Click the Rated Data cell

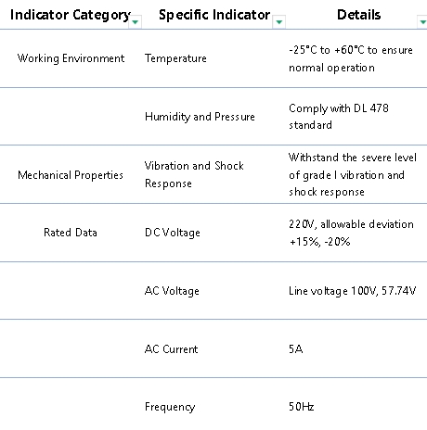click(x=71, y=233)
